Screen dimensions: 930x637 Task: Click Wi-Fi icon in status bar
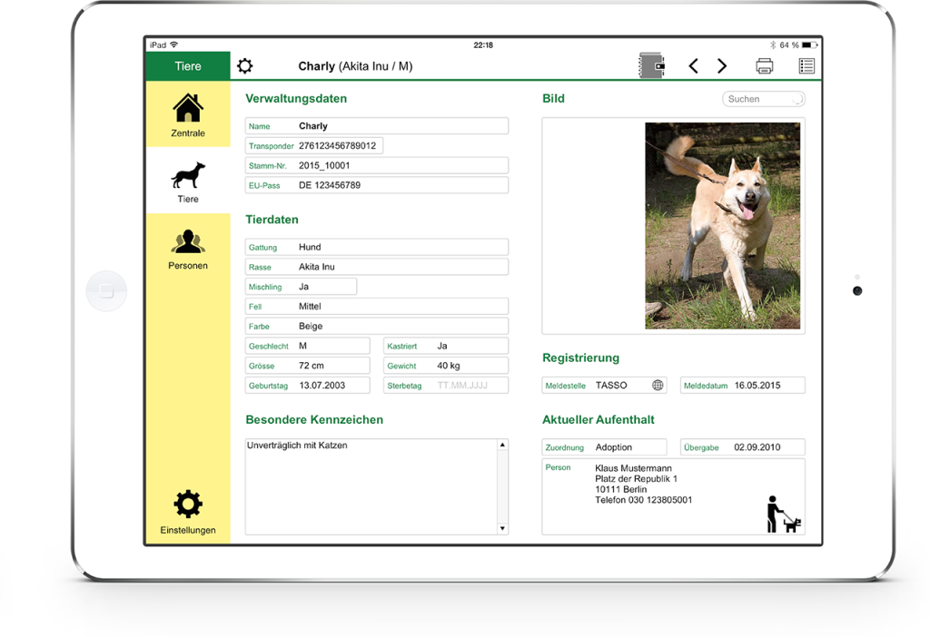pyautogui.click(x=173, y=44)
